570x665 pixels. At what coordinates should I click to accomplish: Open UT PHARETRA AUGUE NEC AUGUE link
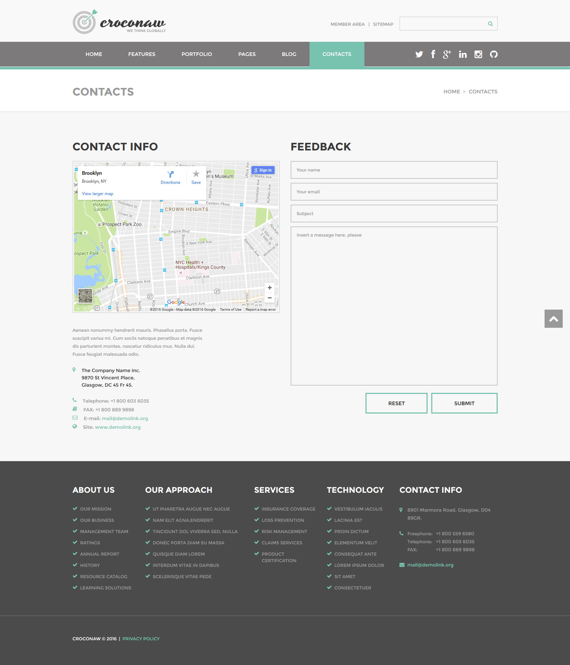(191, 509)
